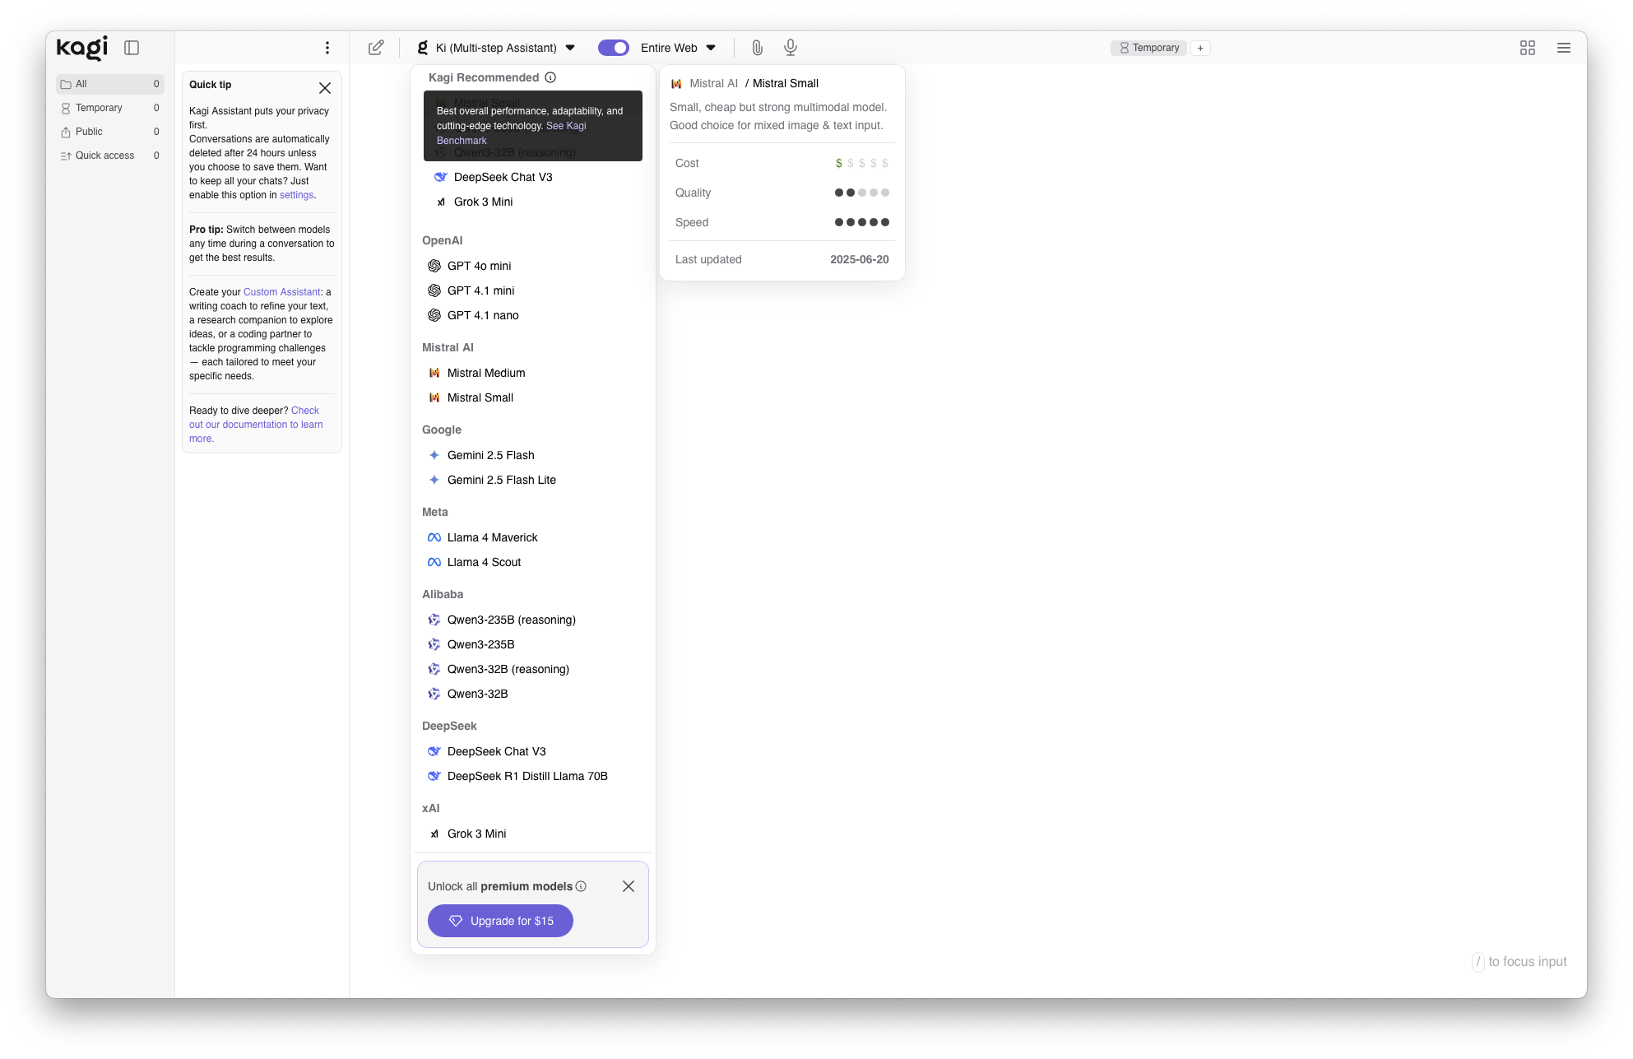Select Gemini 2.5 Flash model
This screenshot has height=1059, width=1633.
pyautogui.click(x=490, y=455)
